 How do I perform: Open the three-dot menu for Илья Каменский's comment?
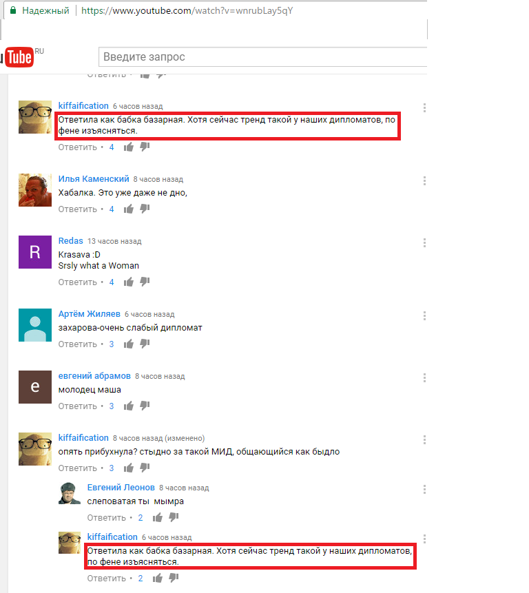coord(424,180)
